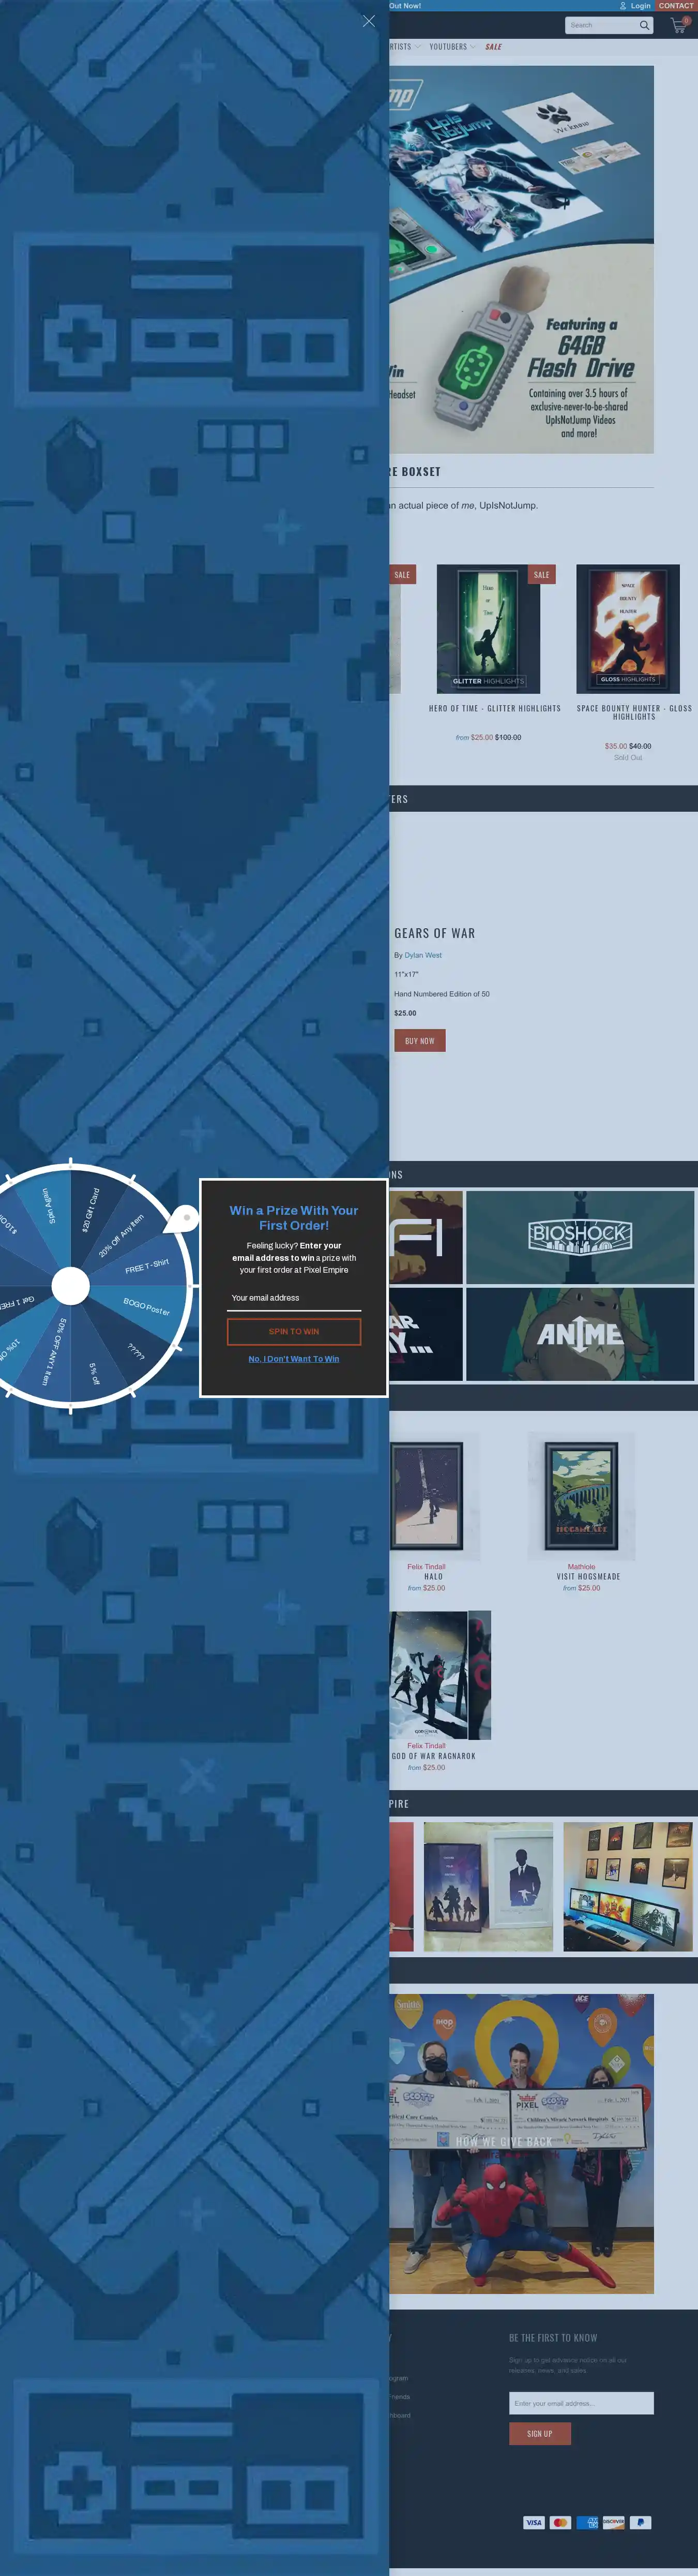This screenshot has height=2576, width=698.
Task: Expand the Youtubers dropdown menu
Action: 452,47
